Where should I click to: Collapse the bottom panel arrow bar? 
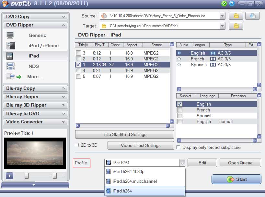point(35,185)
